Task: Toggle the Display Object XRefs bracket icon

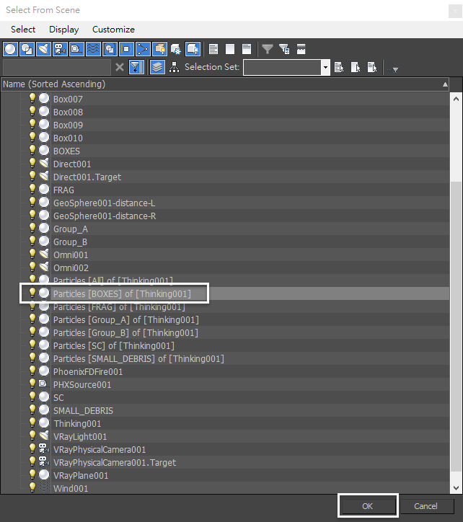Action: point(127,49)
